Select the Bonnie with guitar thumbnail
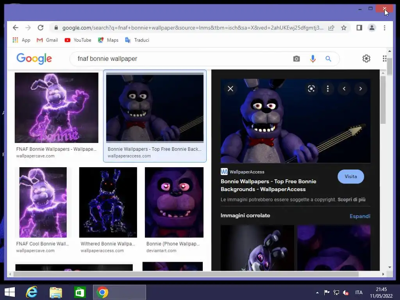 [155, 108]
